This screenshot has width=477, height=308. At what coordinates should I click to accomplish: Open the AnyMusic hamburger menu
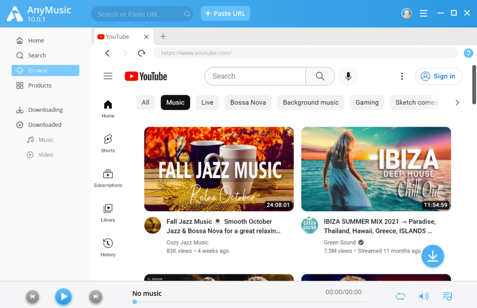423,13
